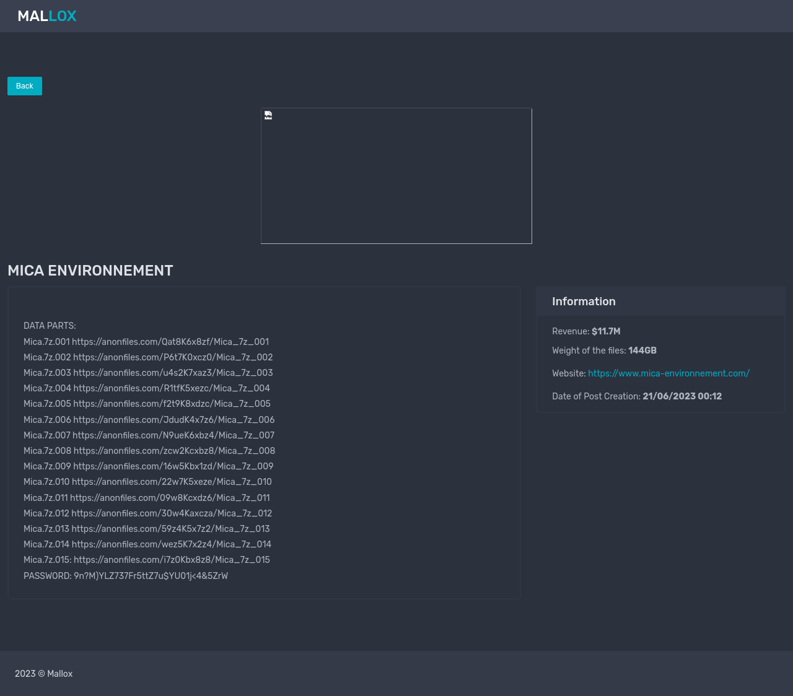
Task: Select the Revenue $11.7M value
Action: (606, 331)
